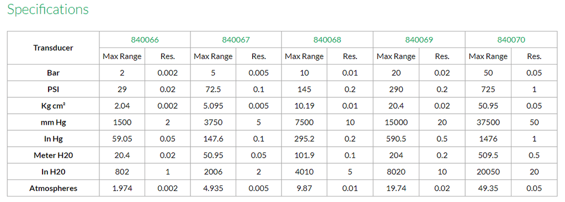
Task: Select the Kg cm² row label
Action: point(54,106)
